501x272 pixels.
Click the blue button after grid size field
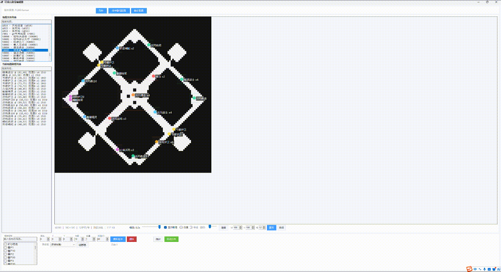click(272, 227)
